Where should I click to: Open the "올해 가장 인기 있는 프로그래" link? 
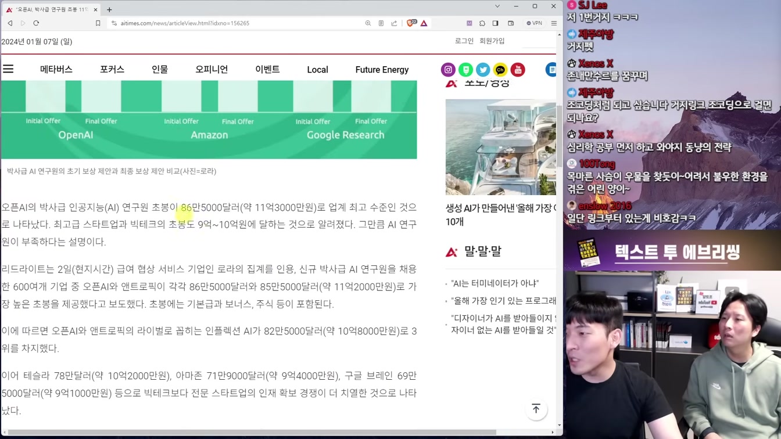click(x=503, y=301)
